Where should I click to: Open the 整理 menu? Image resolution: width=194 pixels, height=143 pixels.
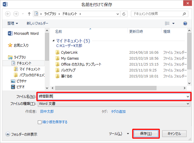pos(12,24)
